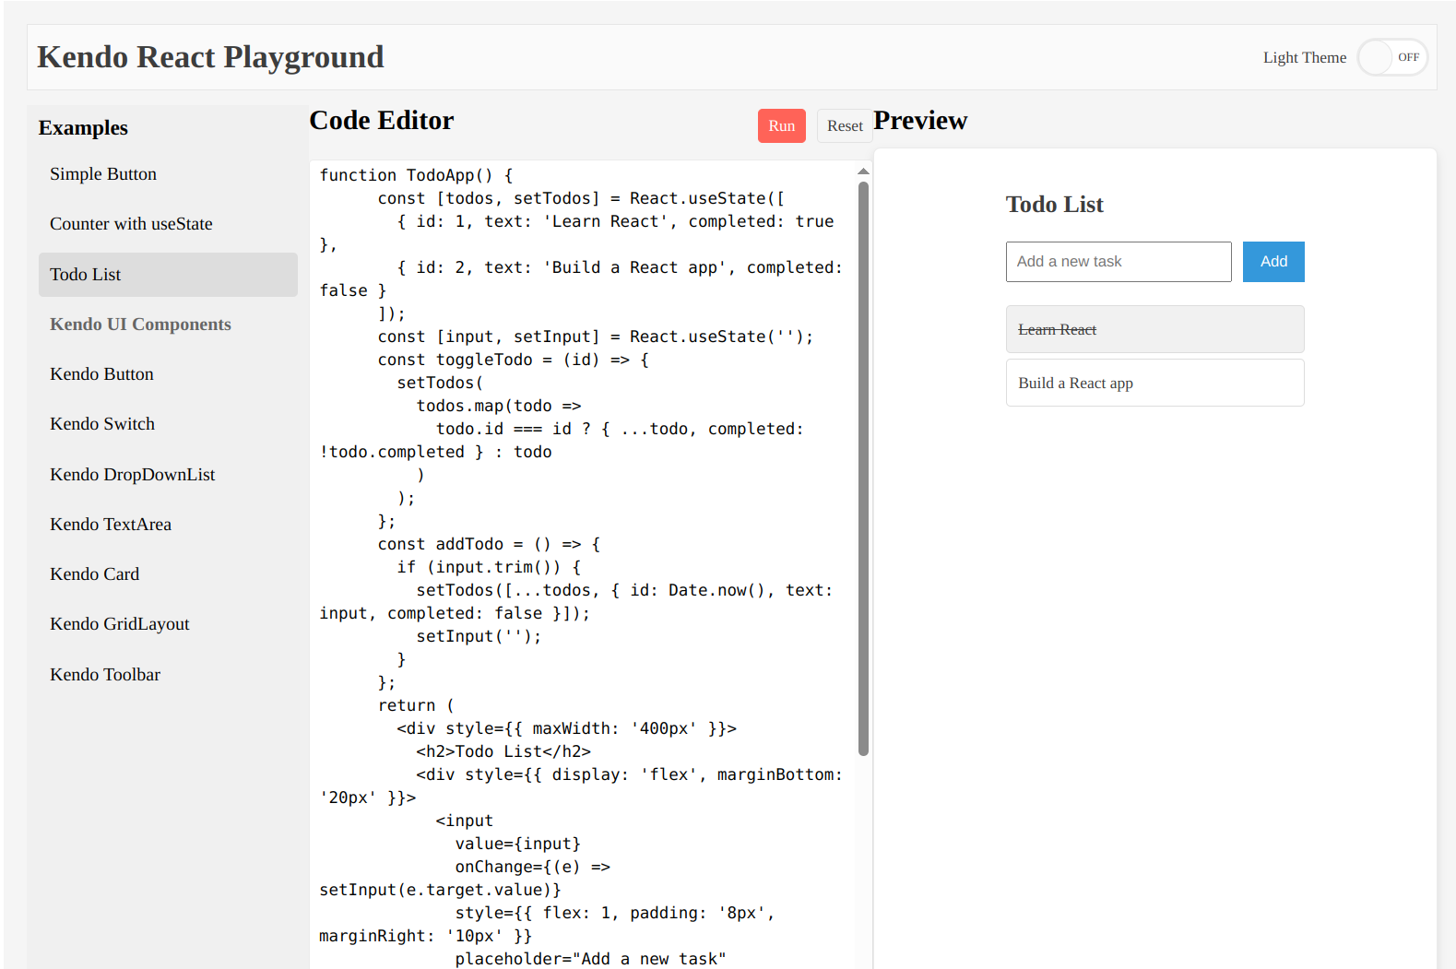Image resolution: width=1456 pixels, height=969 pixels.
Task: Focus the 'Add a new task' input field
Action: 1119,262
